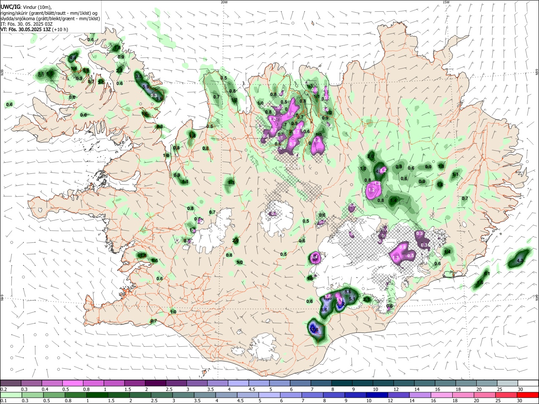This screenshot has width=539, height=404.
Task: Click the bright red swatch ending the rain scale
Action: pyautogui.click(x=528, y=395)
